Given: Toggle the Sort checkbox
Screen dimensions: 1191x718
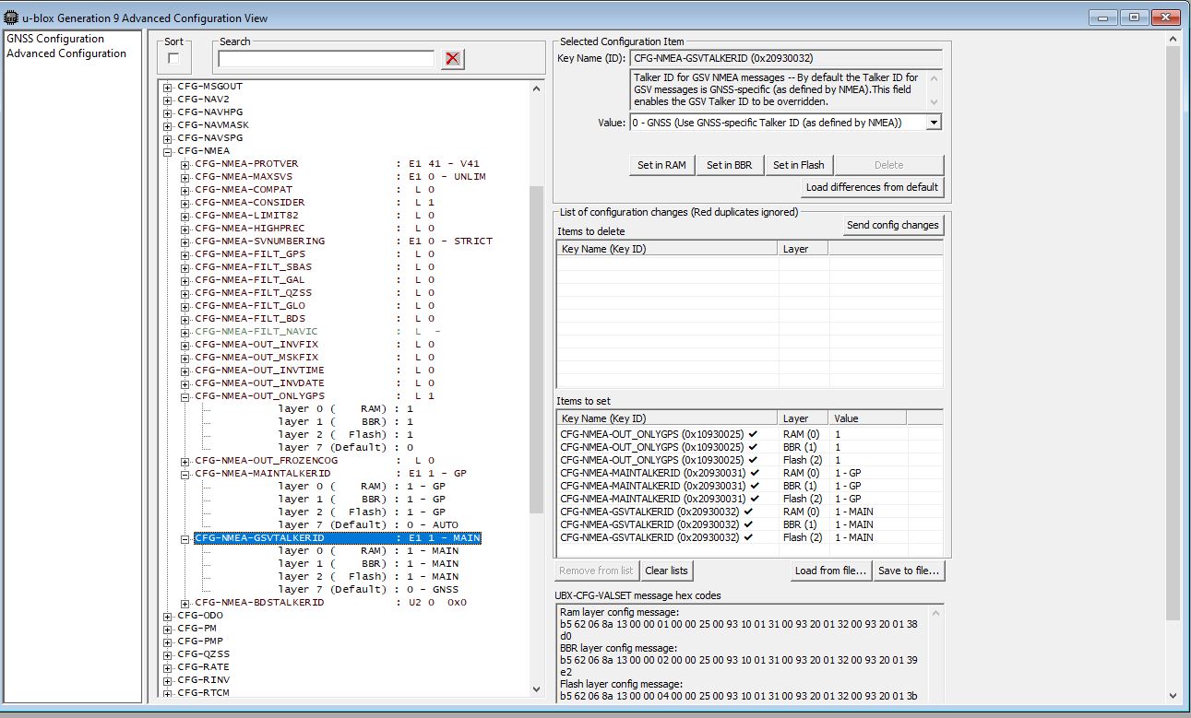Looking at the screenshot, I should 173,59.
